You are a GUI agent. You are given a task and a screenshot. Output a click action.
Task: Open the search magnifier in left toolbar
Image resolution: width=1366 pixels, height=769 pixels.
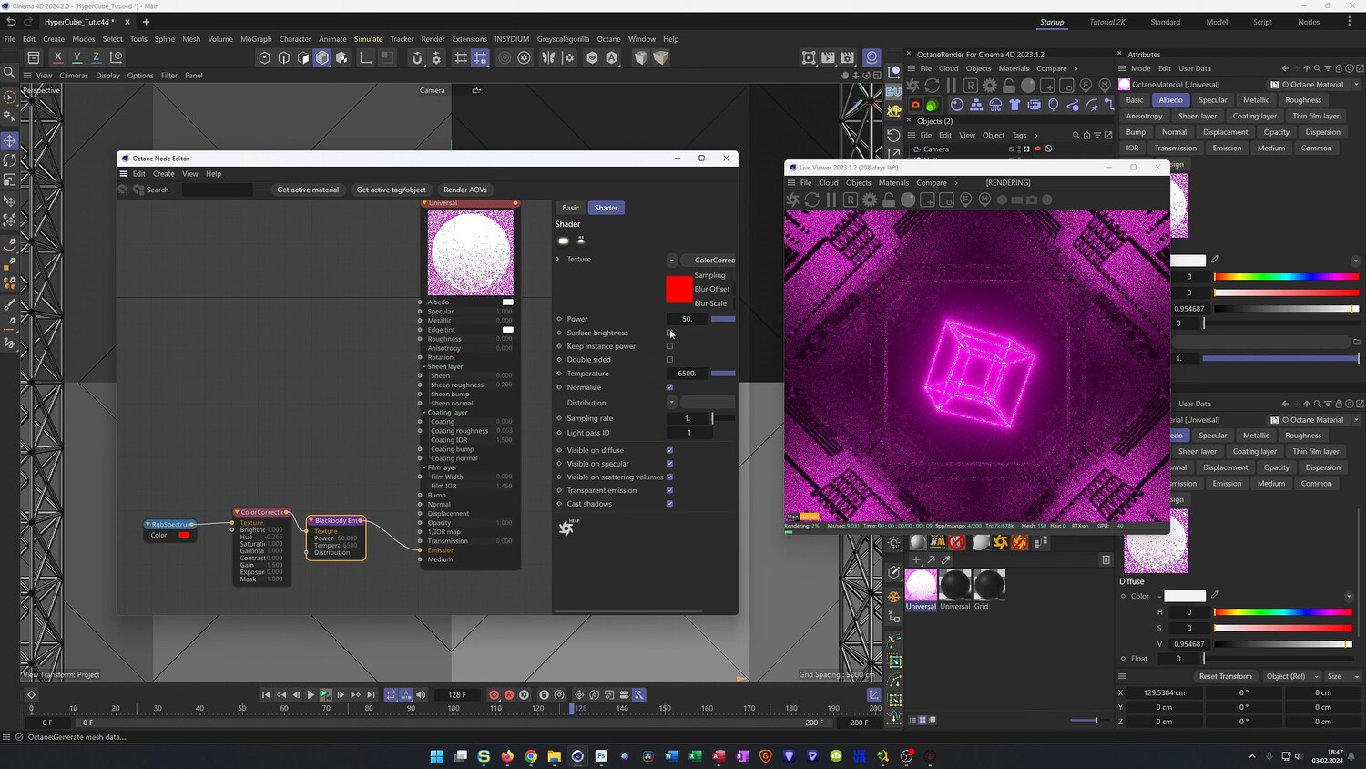[10, 72]
